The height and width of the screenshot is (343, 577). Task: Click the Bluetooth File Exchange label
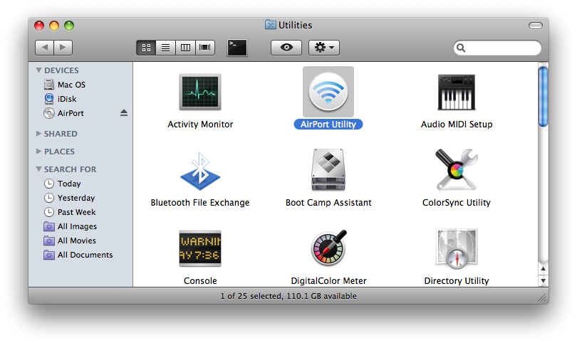coord(200,203)
